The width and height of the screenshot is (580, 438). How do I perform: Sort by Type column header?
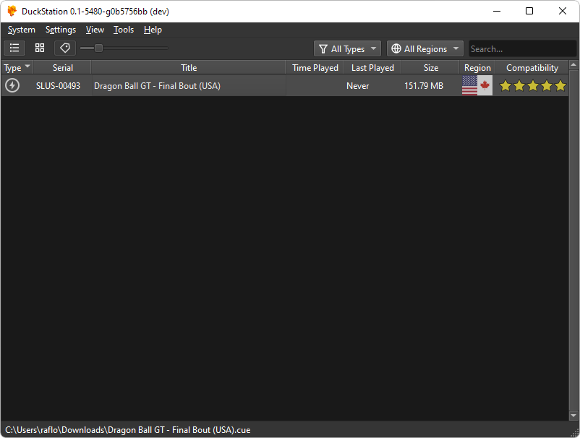point(17,68)
